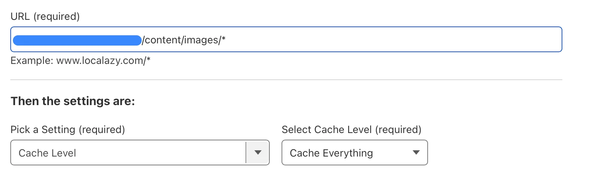Screen dimensions: 594x183
Task: Click the horizontal divider under the example
Action: [x=286, y=80]
